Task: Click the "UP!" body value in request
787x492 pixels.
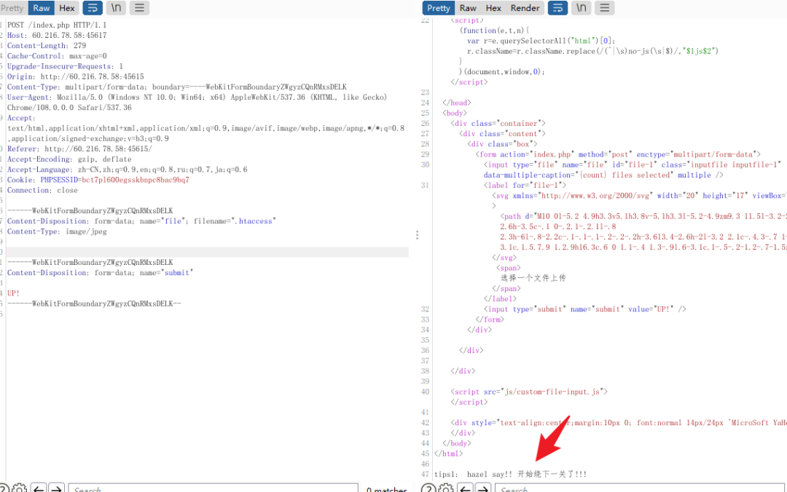Action: click(x=13, y=293)
